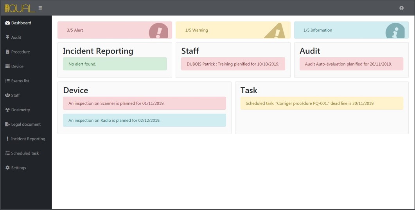Screen dimensions: 415x210
Task: Open the user account icon
Action: pos(401,8)
